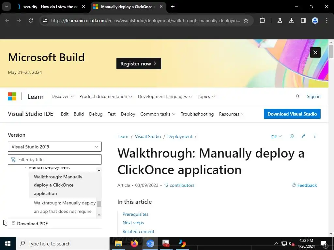
Task: Show hidden tray icons chevron
Action: pos(276,243)
